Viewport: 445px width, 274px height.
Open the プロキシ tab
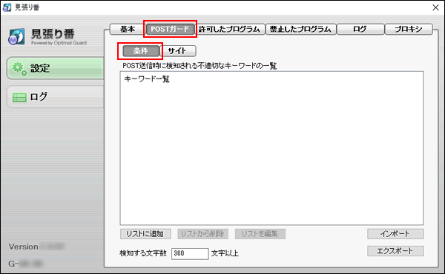click(409, 29)
